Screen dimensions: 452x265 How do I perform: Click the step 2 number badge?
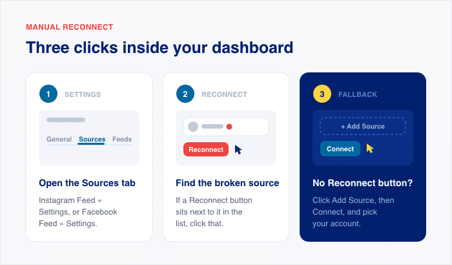[185, 94]
